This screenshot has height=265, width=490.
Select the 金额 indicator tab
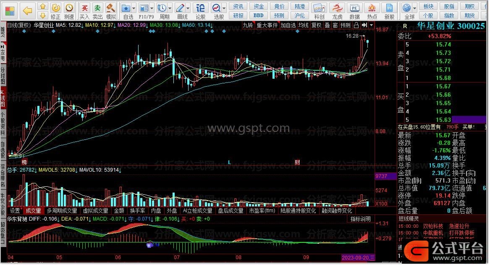(x=119, y=211)
